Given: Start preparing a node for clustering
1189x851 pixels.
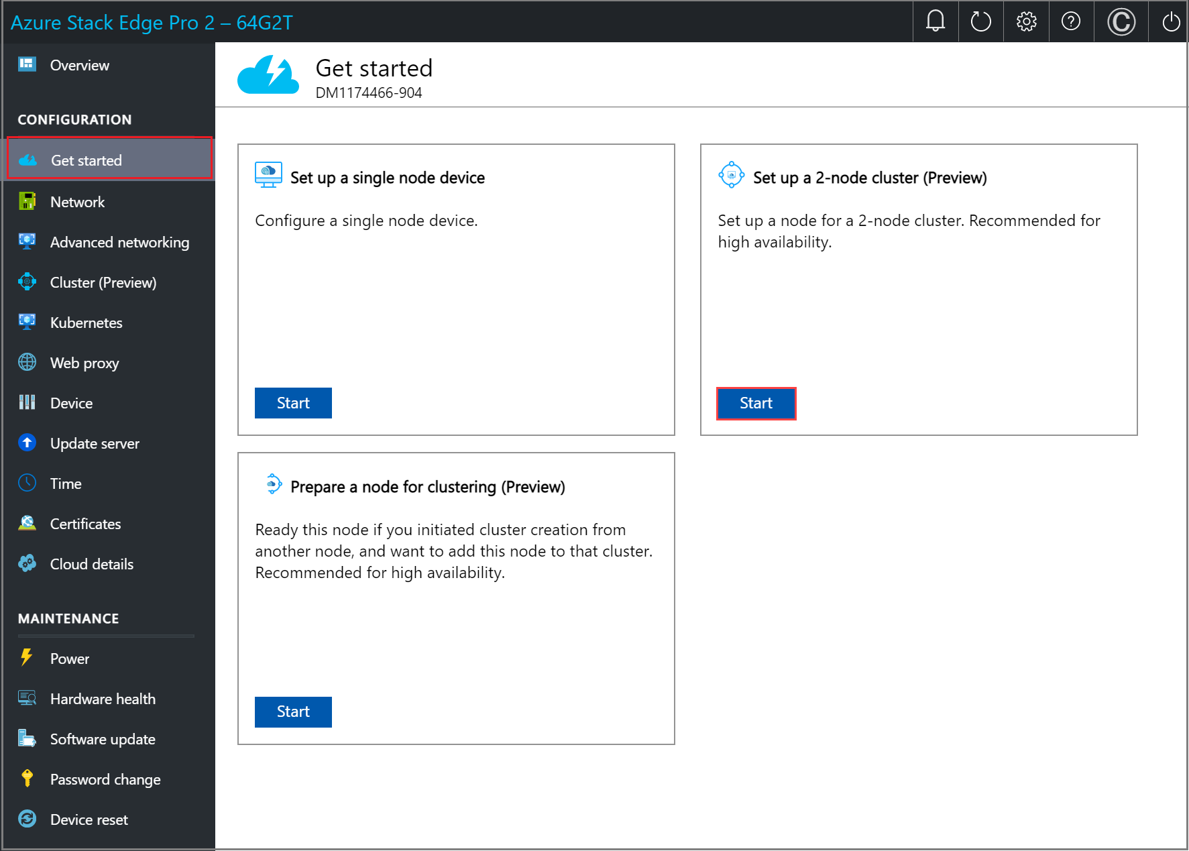Looking at the screenshot, I should pos(293,712).
